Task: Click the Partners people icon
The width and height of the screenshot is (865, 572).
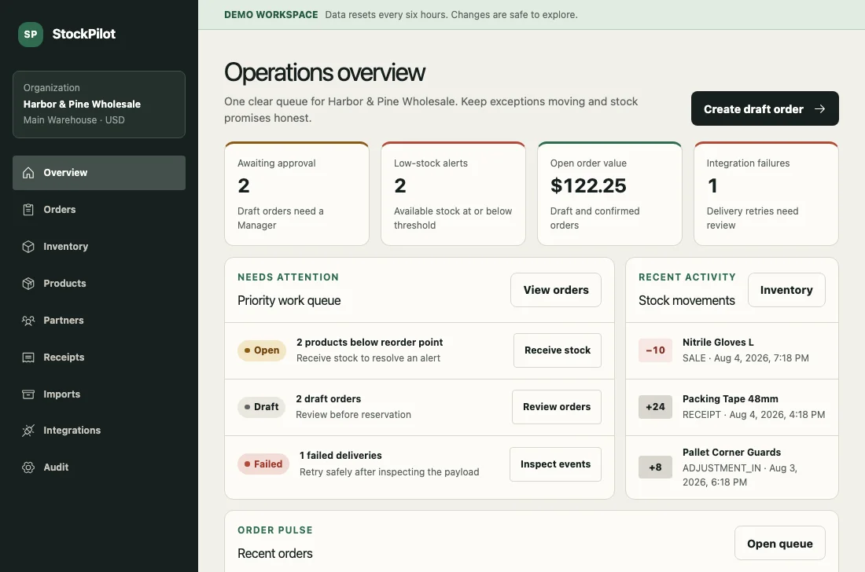Action: [x=28, y=321]
